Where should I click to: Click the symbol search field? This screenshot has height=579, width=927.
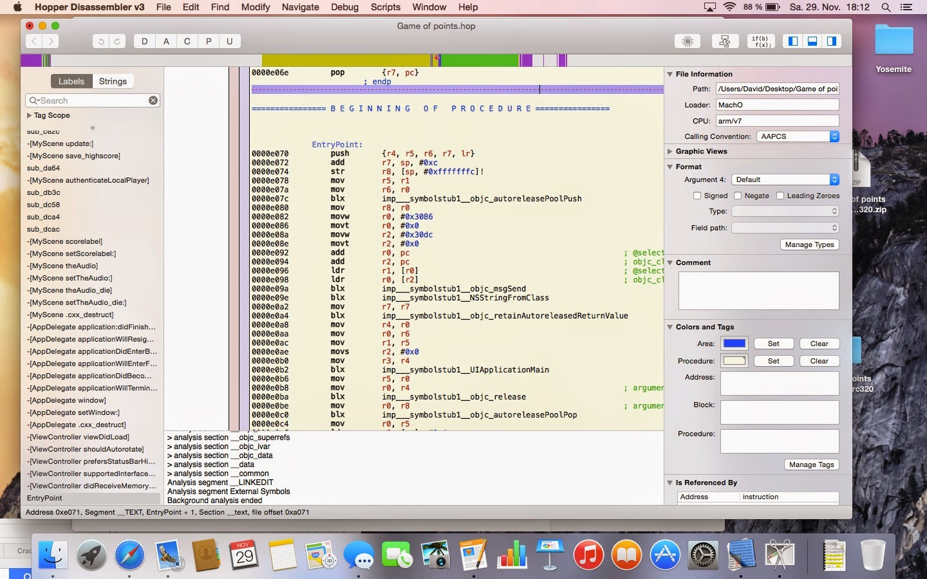coord(92,100)
